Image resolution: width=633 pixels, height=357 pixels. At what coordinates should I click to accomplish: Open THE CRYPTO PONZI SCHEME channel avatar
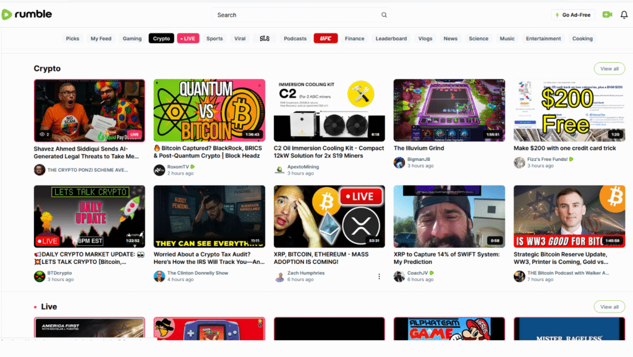click(x=40, y=170)
